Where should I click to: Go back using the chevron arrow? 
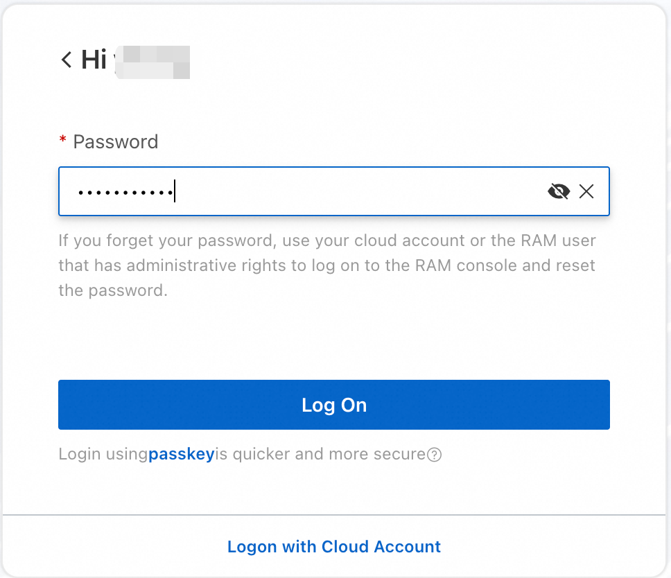click(67, 60)
